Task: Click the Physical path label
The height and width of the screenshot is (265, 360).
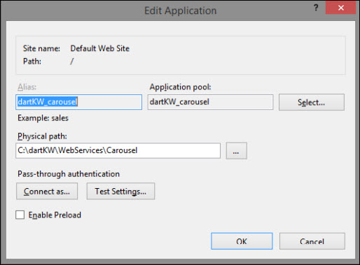Action: point(42,136)
